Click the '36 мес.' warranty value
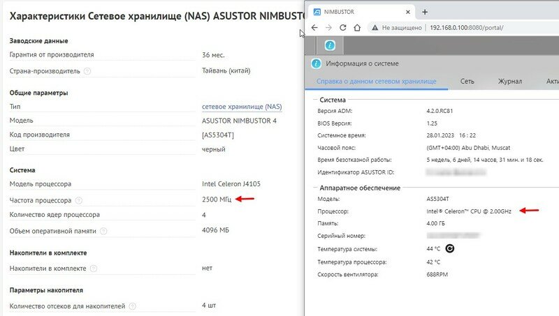 point(213,55)
